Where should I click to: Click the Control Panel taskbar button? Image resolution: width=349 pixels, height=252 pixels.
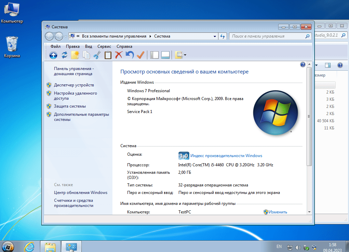pyautogui.click(x=71, y=247)
